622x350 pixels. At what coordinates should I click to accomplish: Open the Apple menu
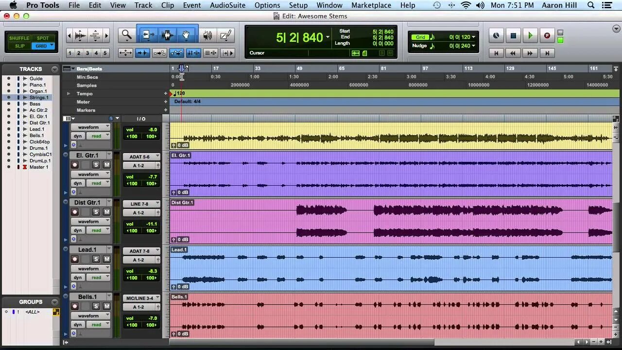coord(13,5)
